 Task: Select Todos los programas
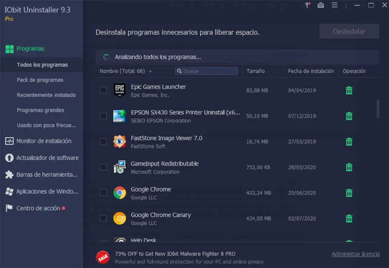coord(41,65)
